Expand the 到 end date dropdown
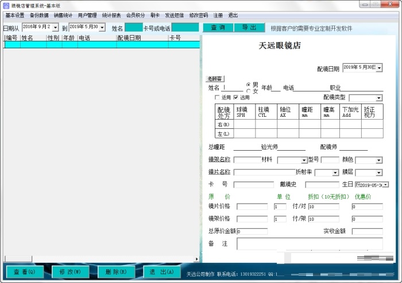Image resolution: width=402 pixels, height=283 pixels. point(102,27)
